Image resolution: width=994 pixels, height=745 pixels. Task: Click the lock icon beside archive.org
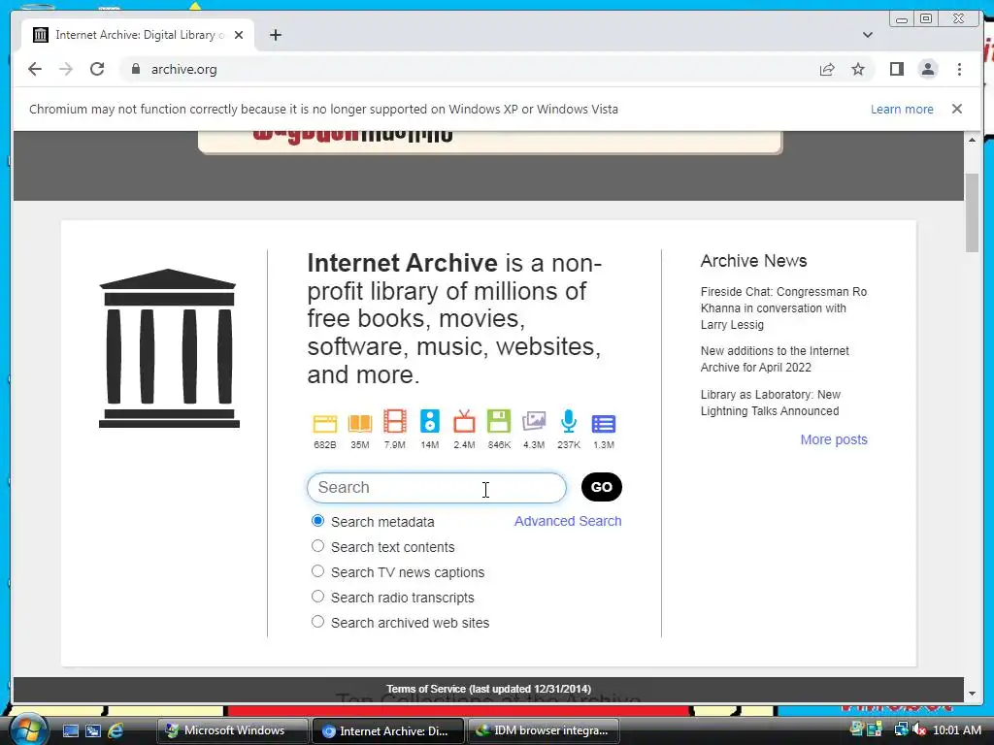click(x=135, y=69)
